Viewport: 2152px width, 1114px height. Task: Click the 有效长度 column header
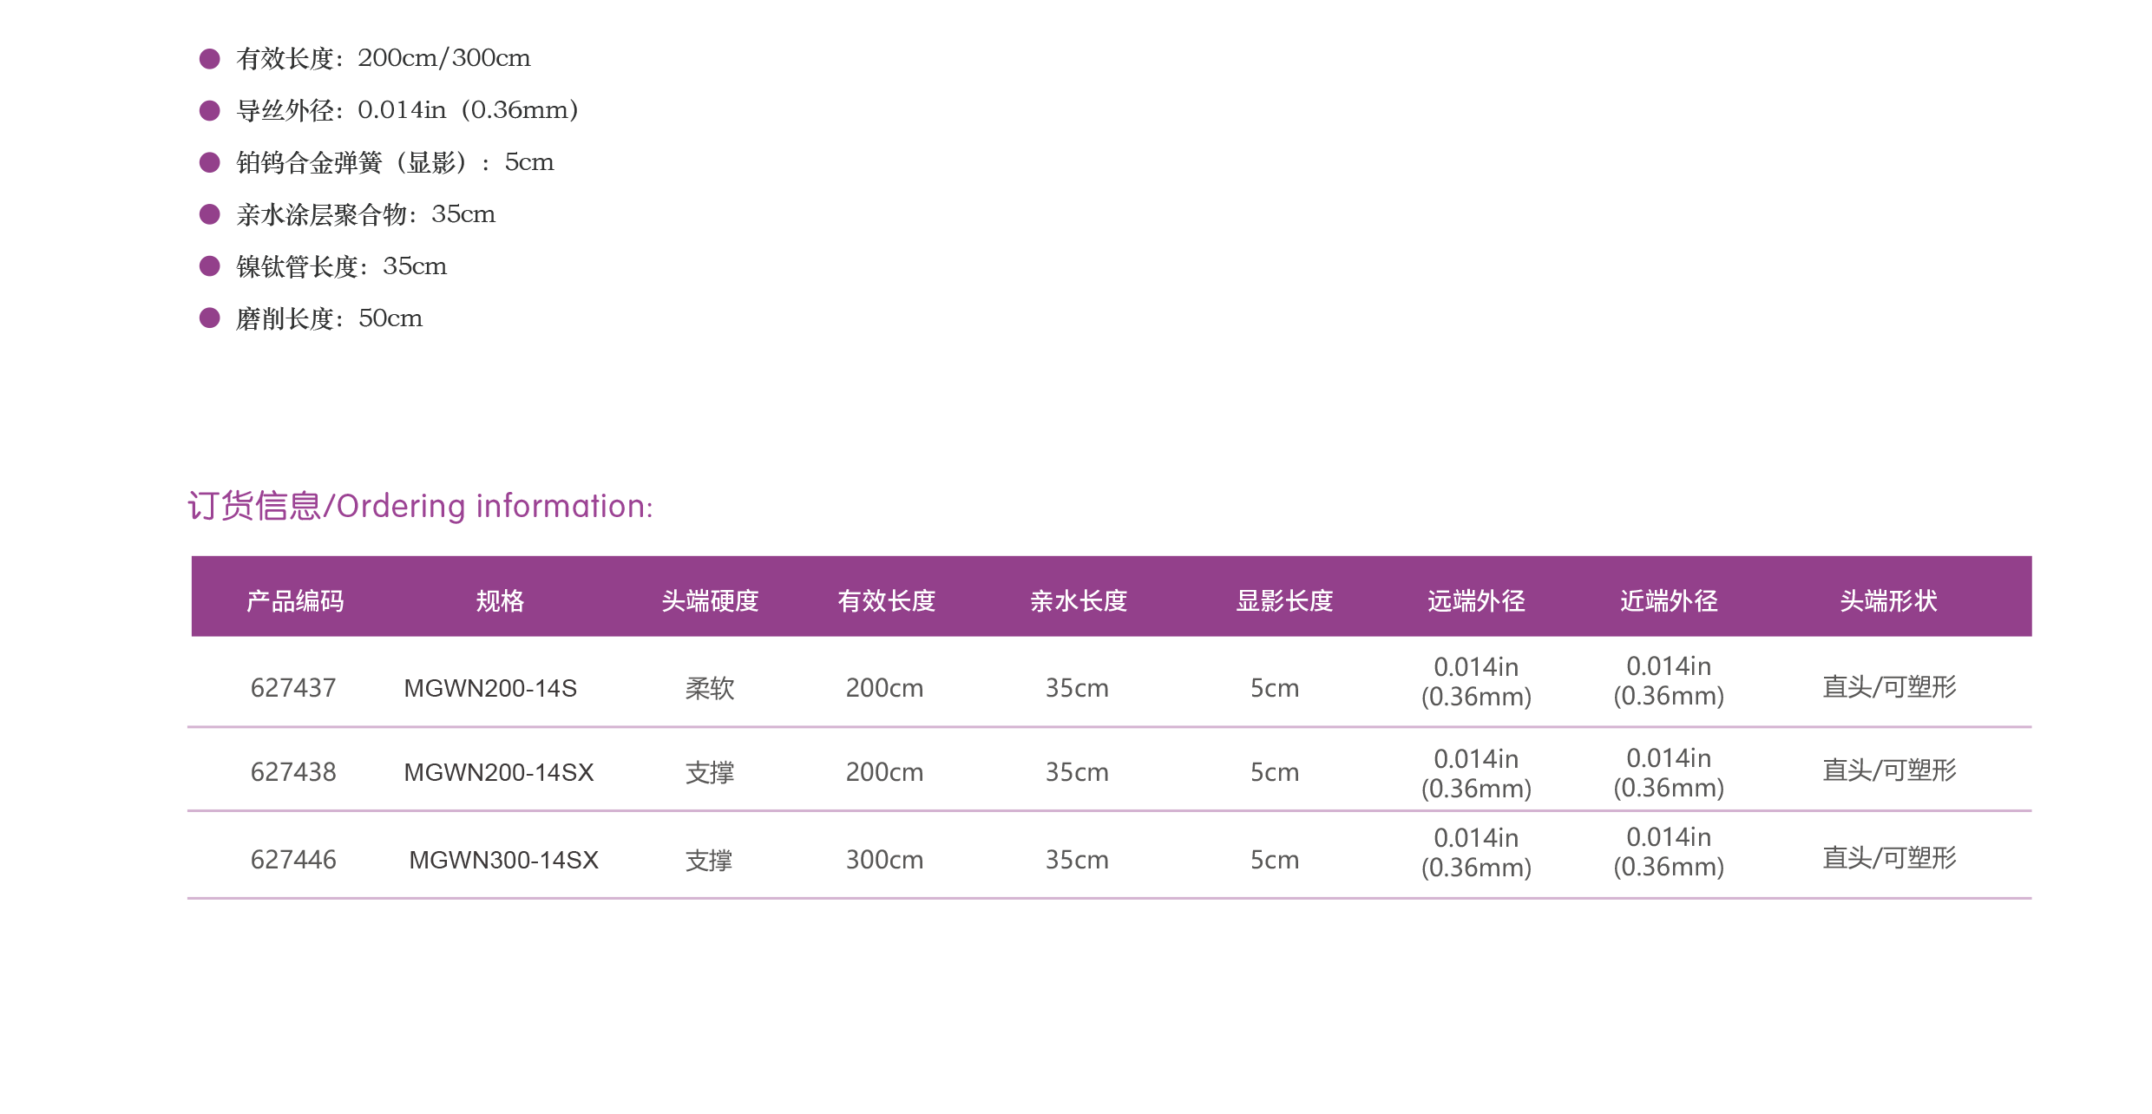click(886, 600)
